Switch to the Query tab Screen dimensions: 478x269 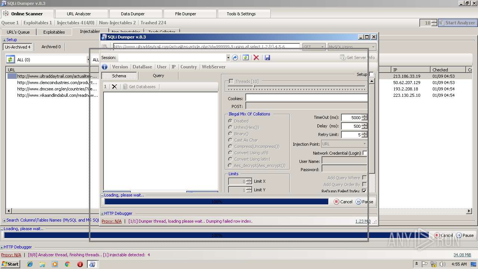[158, 75]
